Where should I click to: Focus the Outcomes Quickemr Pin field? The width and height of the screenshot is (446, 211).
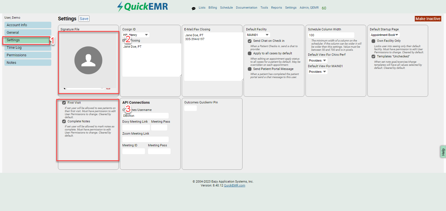(x=190, y=108)
